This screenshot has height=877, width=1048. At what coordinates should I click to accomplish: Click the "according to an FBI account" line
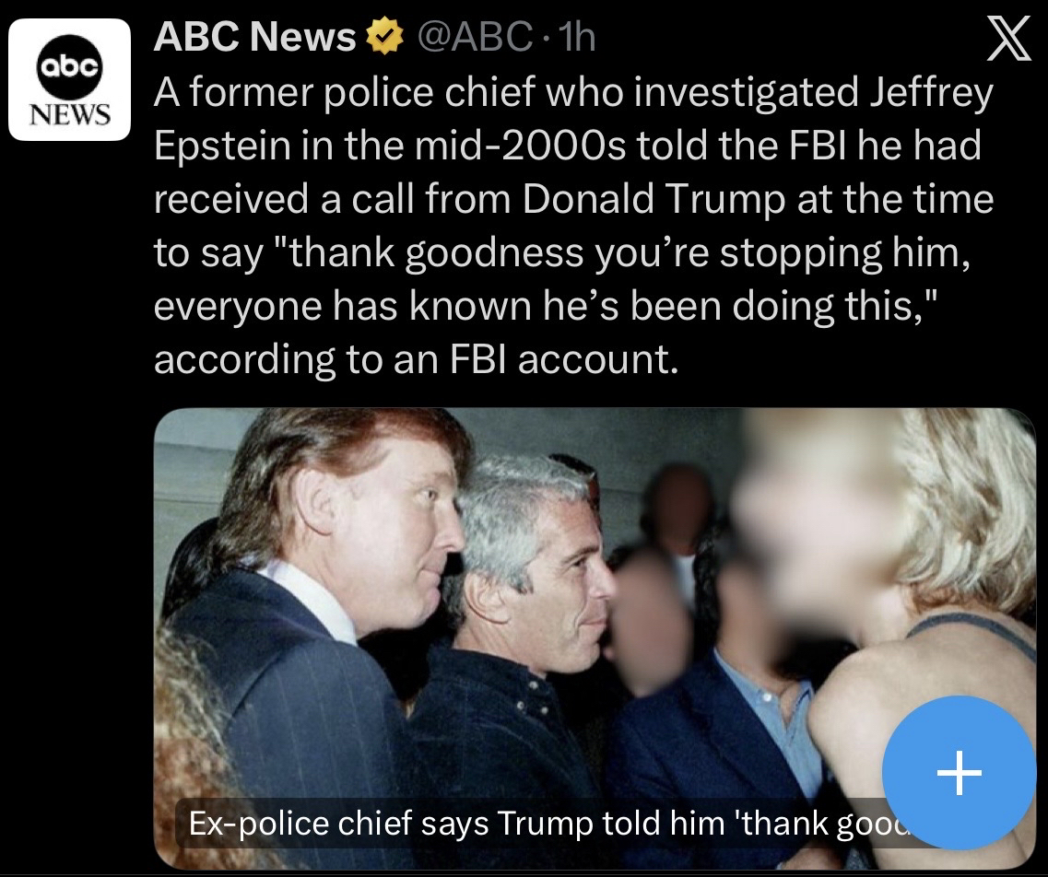pyautogui.click(x=417, y=359)
